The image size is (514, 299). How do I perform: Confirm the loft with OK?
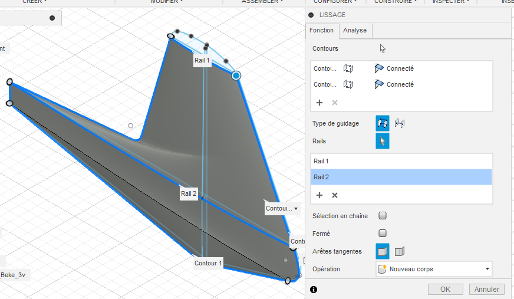(445, 289)
